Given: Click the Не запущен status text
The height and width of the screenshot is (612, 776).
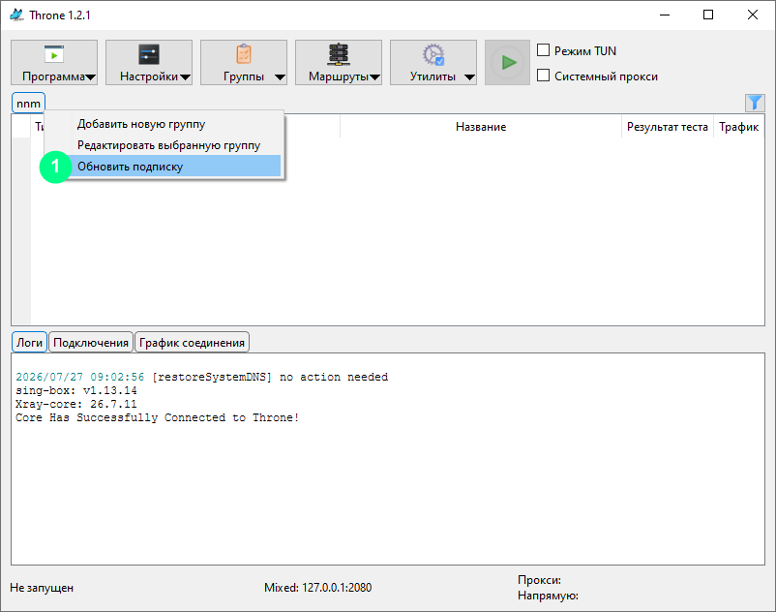Looking at the screenshot, I should pyautogui.click(x=42, y=588).
